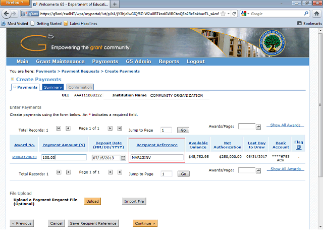Click top Jump to Page field
Image resolution: width=323 pixels, height=242 pixels.
(x=166, y=130)
